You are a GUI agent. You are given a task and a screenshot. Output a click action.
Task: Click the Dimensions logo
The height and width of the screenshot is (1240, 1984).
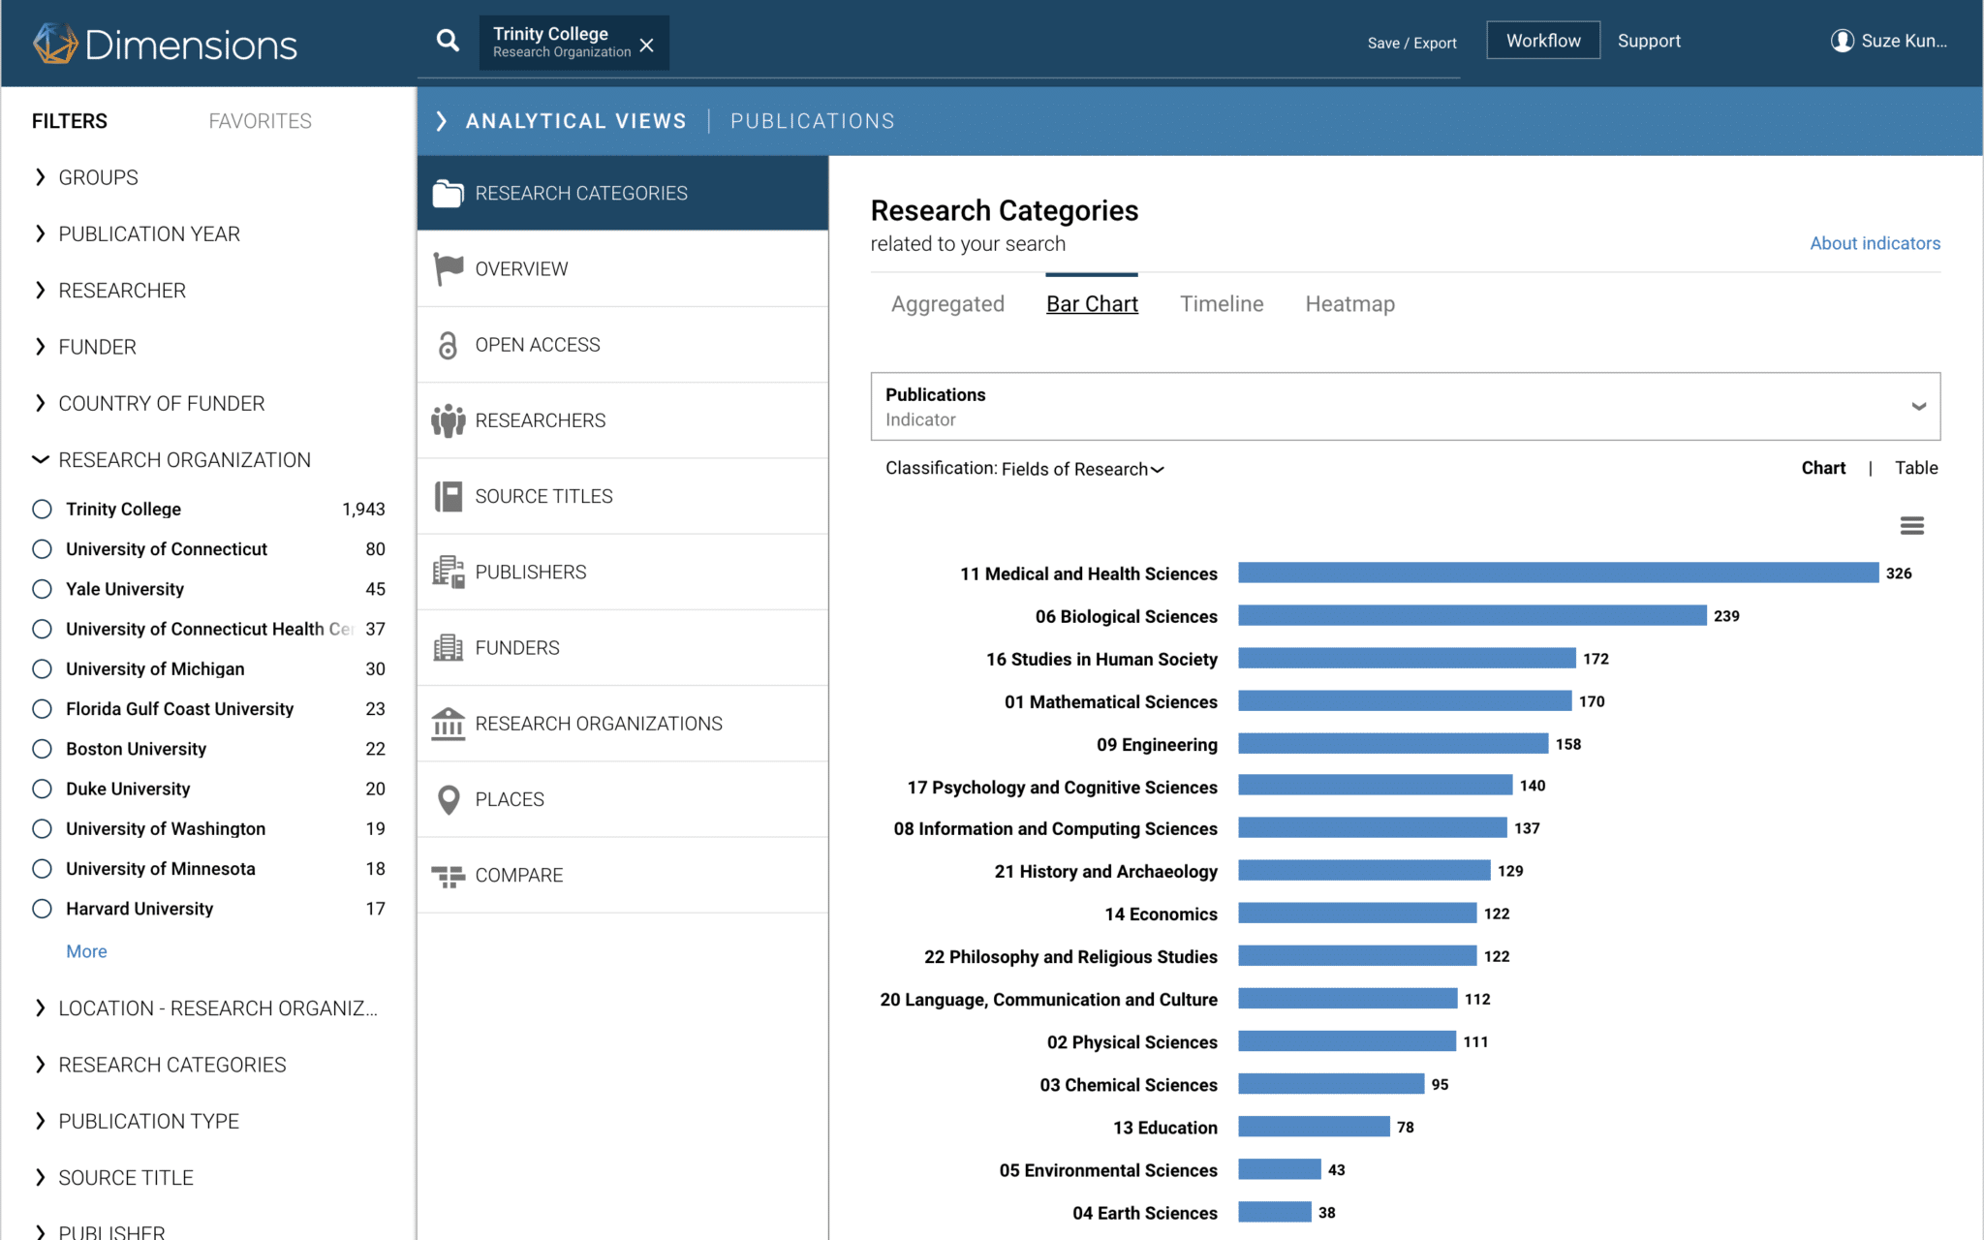click(165, 44)
